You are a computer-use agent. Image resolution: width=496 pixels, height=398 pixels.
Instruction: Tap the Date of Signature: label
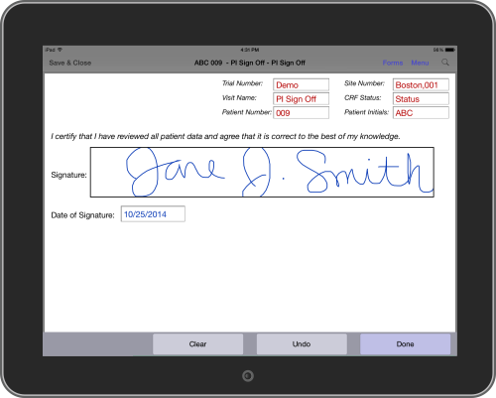click(x=82, y=215)
